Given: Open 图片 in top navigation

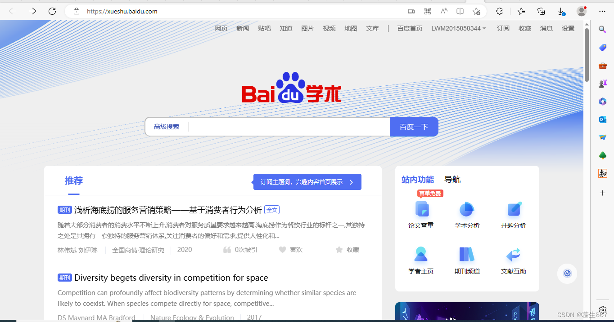Looking at the screenshot, I should point(307,28).
